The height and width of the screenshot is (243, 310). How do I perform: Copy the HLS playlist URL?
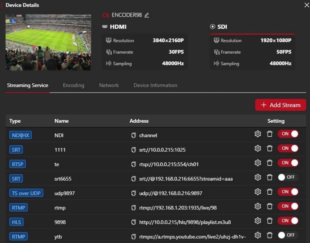point(133,221)
